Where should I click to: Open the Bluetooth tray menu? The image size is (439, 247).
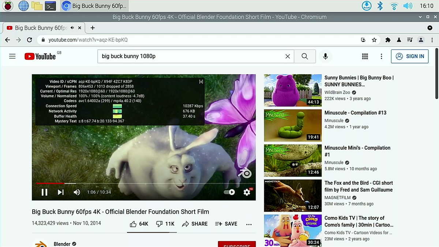click(x=380, y=6)
